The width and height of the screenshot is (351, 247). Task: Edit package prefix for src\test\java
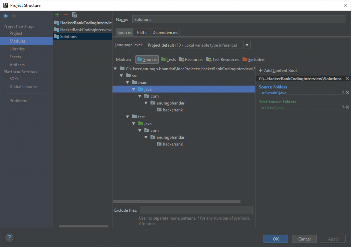pyautogui.click(x=343, y=107)
